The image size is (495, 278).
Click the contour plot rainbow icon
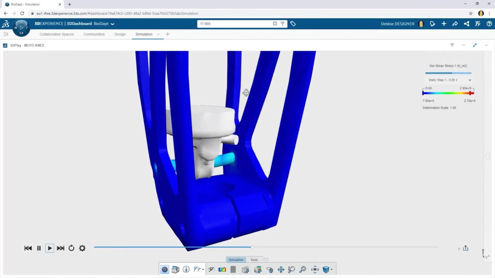[222, 269]
